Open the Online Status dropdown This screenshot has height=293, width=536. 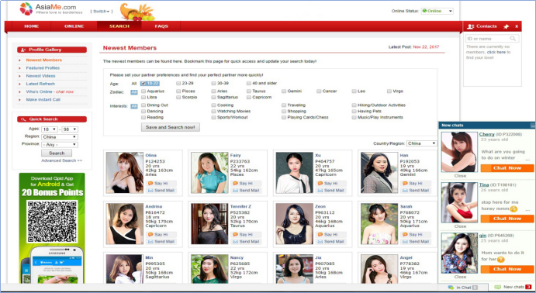point(437,11)
